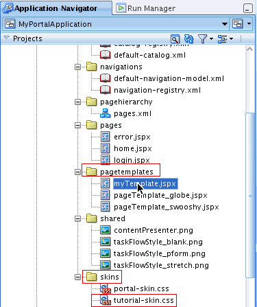
Task: Select taskFlowStyle_blank.png
Action: pyautogui.click(x=158, y=242)
